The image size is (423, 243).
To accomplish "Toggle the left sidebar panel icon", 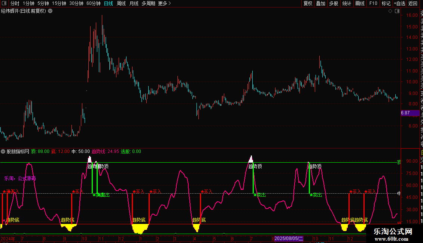I will click(x=4, y=3).
